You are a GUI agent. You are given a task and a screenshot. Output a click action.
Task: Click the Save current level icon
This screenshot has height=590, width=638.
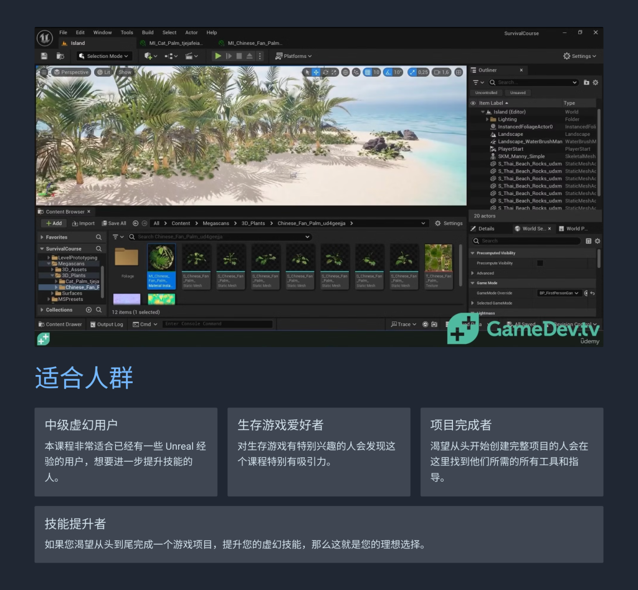tap(44, 56)
